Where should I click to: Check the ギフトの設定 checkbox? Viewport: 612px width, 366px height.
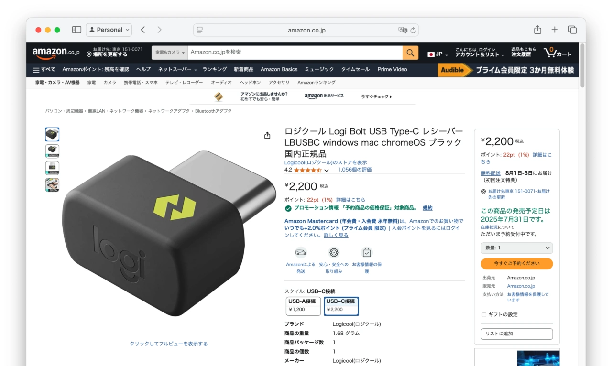tap(484, 314)
